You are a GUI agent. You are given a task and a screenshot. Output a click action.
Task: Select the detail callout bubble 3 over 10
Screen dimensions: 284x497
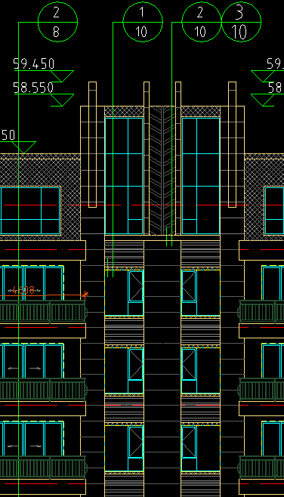(x=241, y=22)
